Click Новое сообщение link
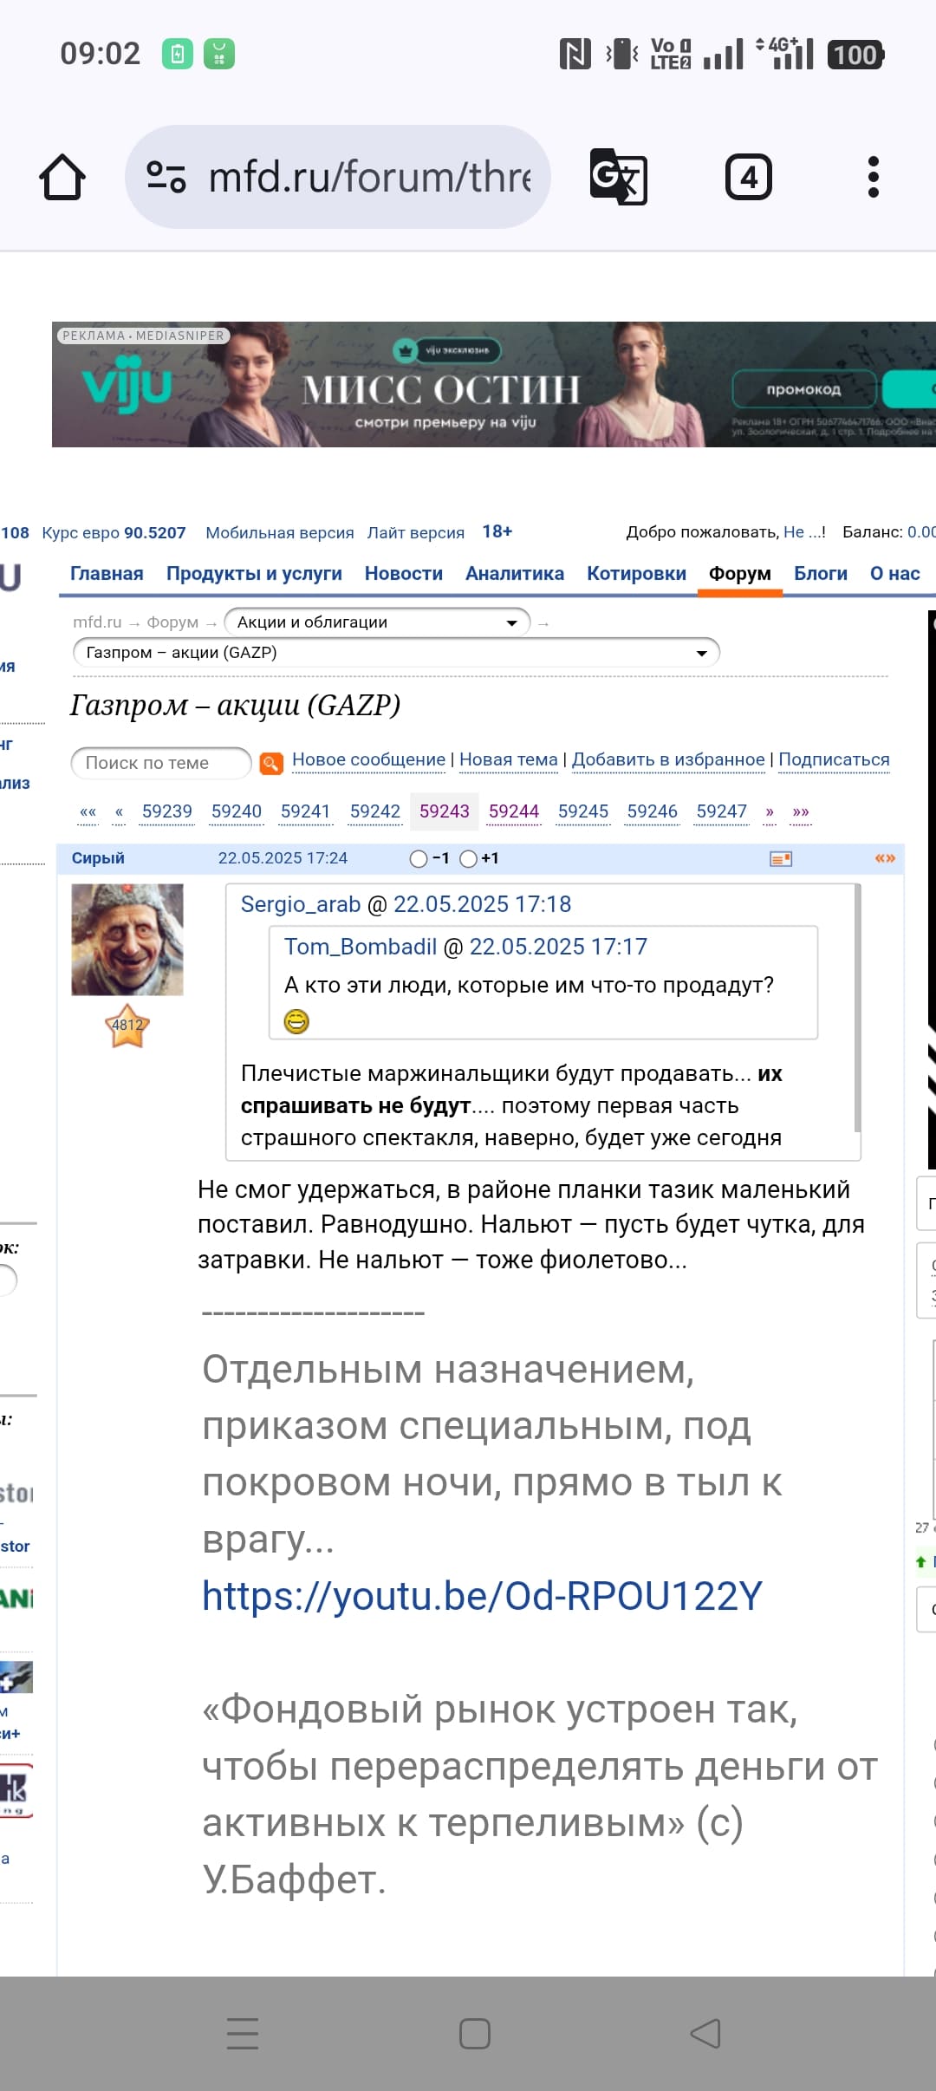 point(368,760)
